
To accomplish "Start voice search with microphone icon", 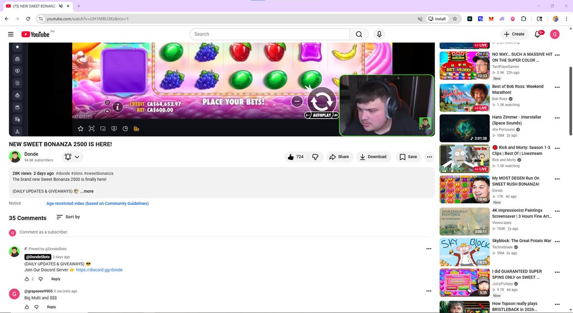I will coord(379,34).
